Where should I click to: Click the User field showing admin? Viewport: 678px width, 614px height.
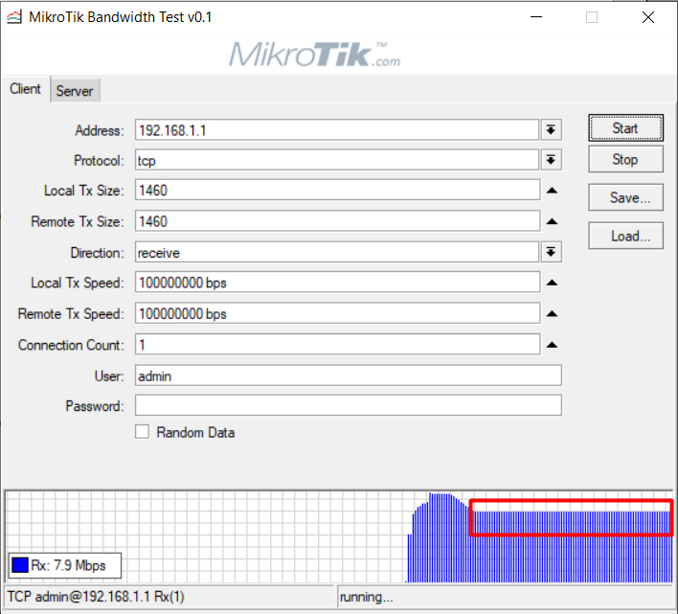[348, 375]
